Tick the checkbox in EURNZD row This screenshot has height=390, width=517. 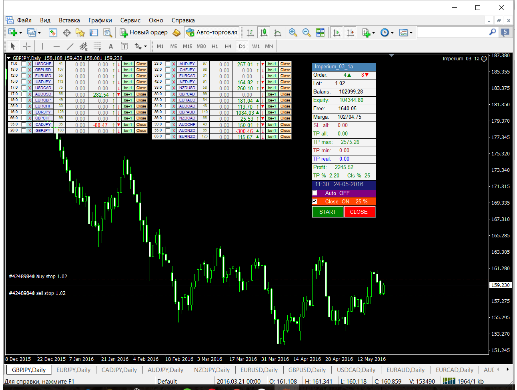tap(168, 137)
